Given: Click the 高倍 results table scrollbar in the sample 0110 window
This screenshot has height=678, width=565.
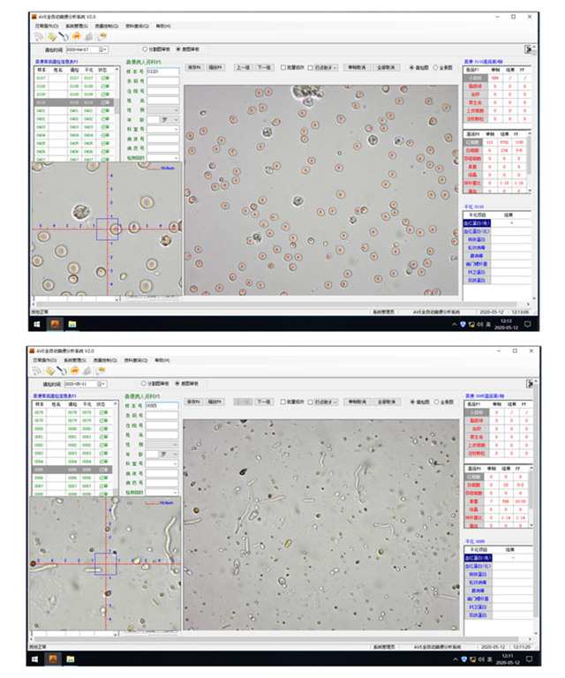Looking at the screenshot, I should [x=530, y=162].
